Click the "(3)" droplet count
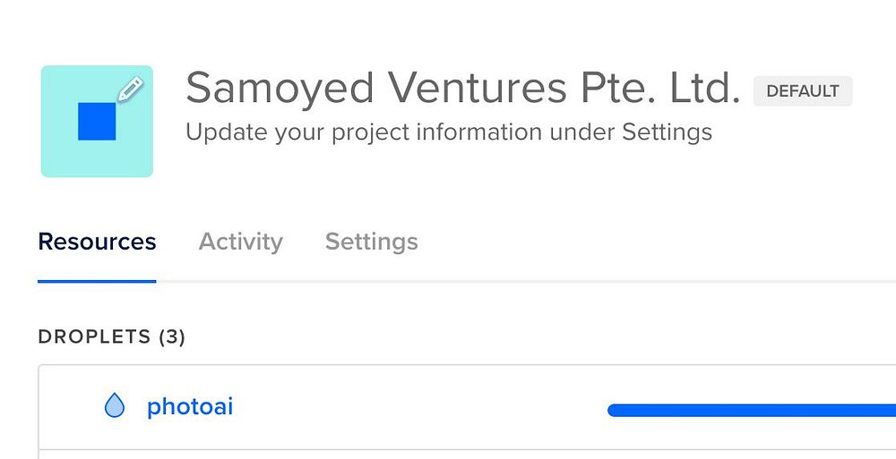 [172, 337]
